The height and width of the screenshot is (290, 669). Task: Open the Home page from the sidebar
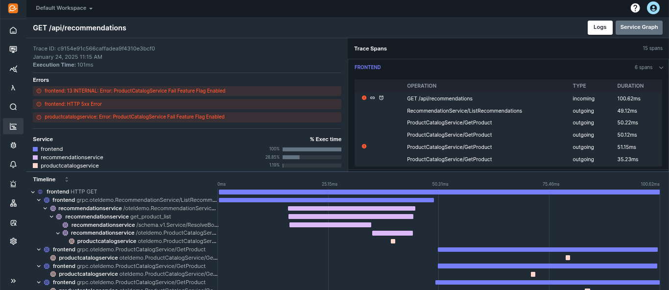click(x=13, y=30)
